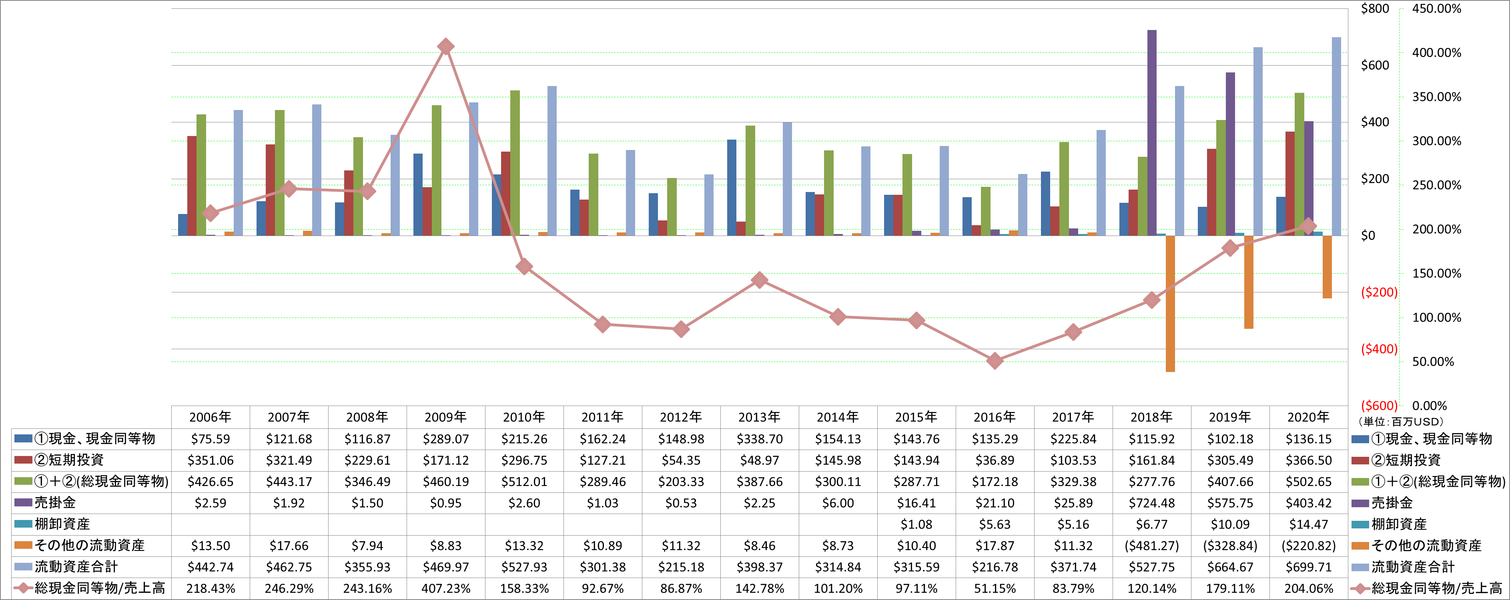The height and width of the screenshot is (600, 1510).
Task: Click the ratio value 51.15%
Action: [995, 588]
